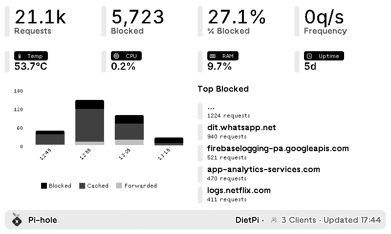This screenshot has width=391, height=234.
Task: Click the clients people icon
Action: click(274, 220)
